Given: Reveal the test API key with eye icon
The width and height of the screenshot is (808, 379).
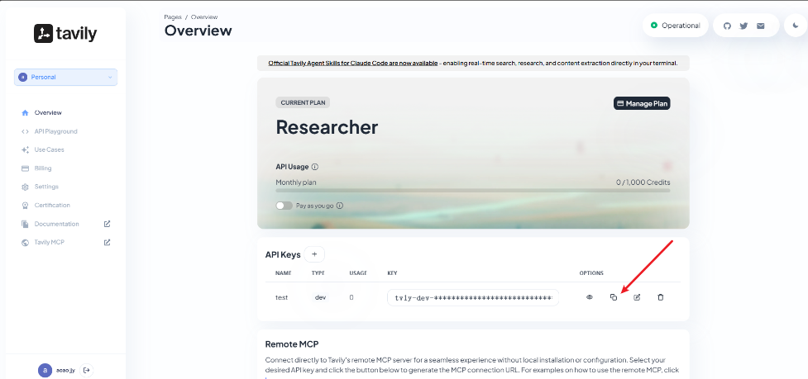Looking at the screenshot, I should pos(590,297).
